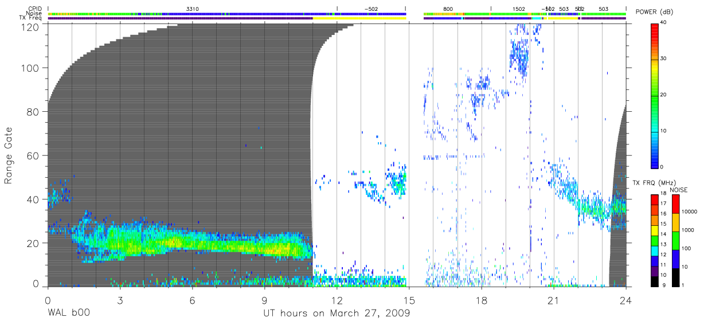Click the 9 tick on UT hours axis

(264, 300)
